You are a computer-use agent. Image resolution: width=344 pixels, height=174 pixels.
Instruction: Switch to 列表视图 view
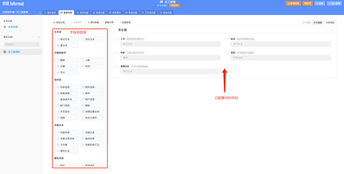[x=330, y=22]
